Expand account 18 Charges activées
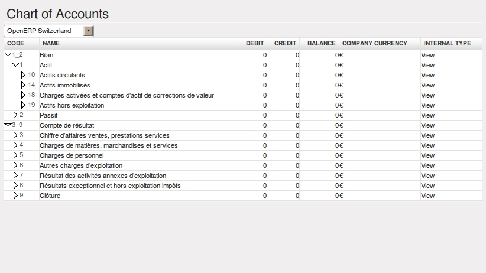This screenshot has height=273, width=486. click(x=24, y=95)
